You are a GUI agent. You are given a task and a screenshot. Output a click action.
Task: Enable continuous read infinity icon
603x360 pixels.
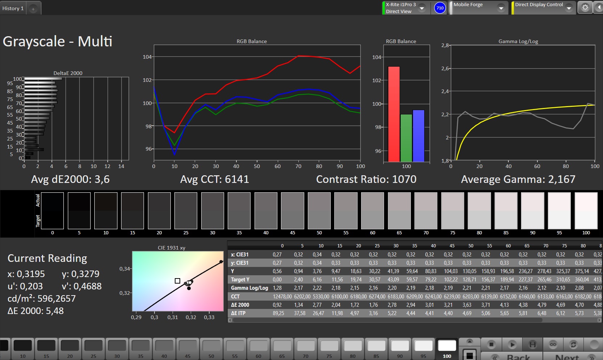click(553, 344)
